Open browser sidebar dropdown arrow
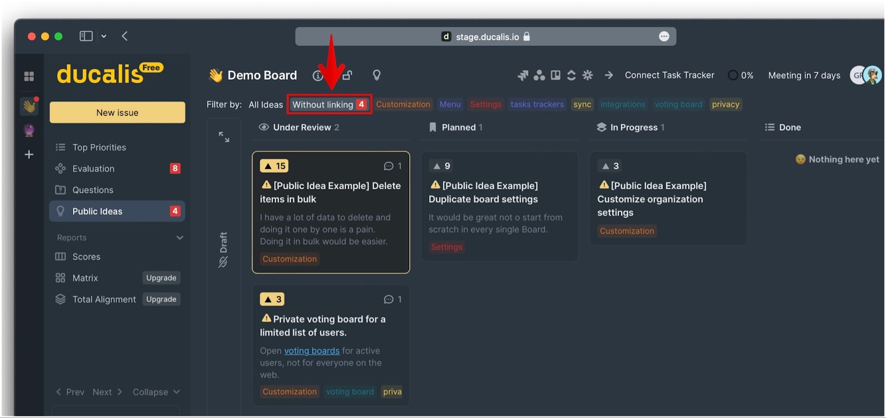 point(104,36)
